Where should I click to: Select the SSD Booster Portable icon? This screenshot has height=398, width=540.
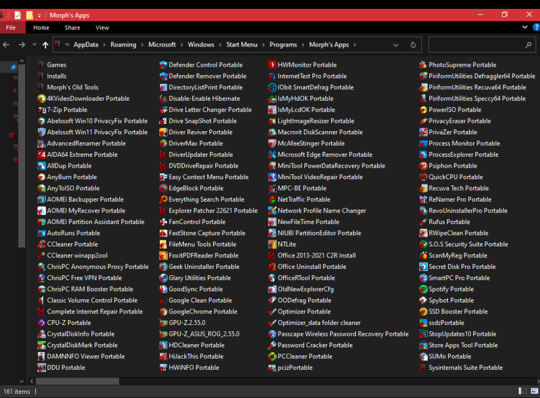423,312
